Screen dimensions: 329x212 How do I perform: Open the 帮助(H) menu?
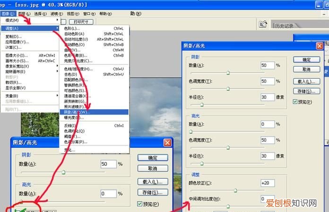pos(105,14)
